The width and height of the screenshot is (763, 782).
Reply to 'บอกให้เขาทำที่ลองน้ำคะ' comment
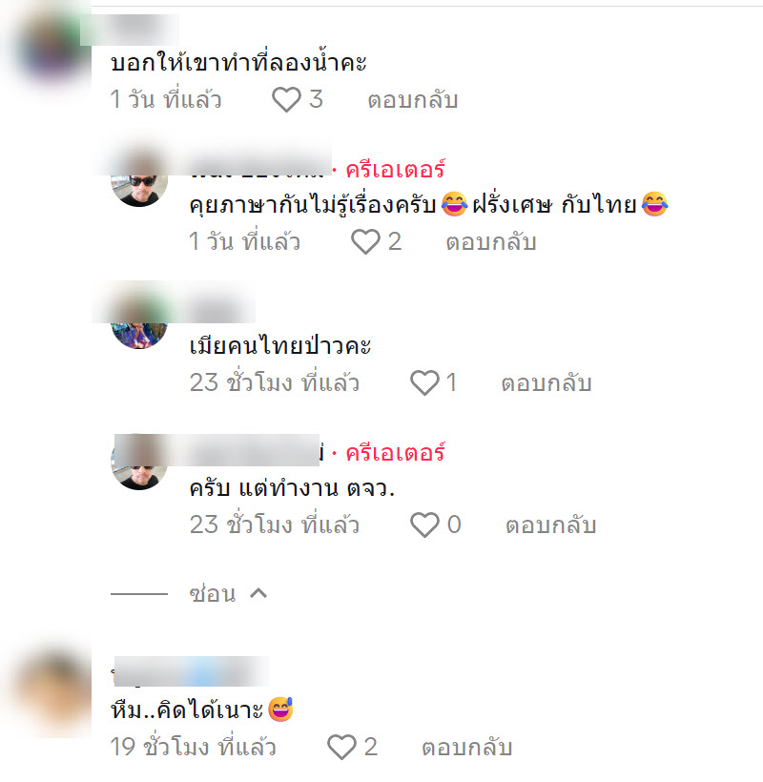click(x=413, y=100)
